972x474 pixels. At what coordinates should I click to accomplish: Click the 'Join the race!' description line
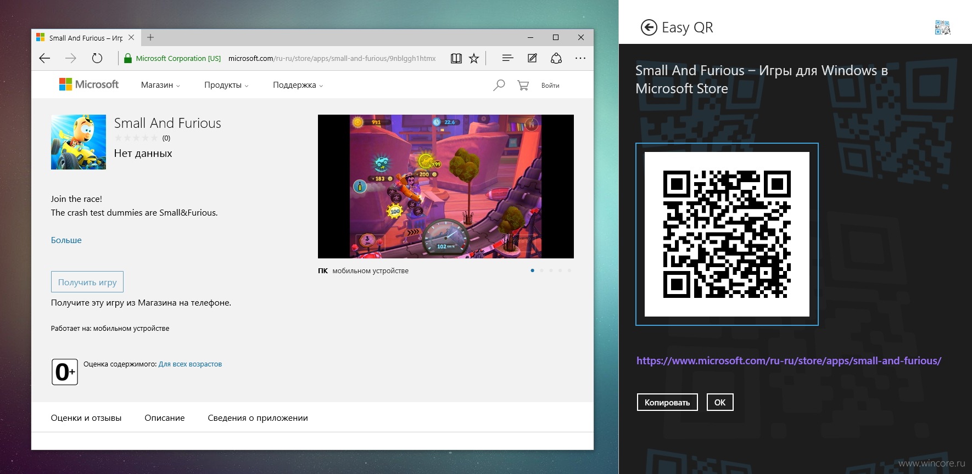pos(76,199)
